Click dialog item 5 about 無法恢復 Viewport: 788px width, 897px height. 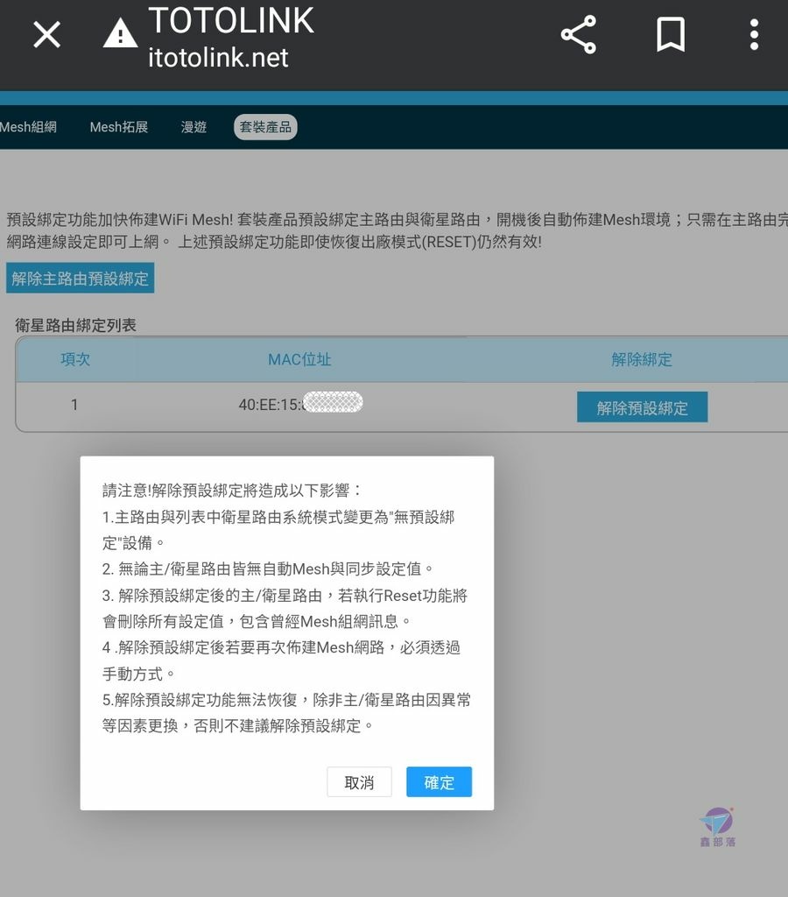click(286, 713)
